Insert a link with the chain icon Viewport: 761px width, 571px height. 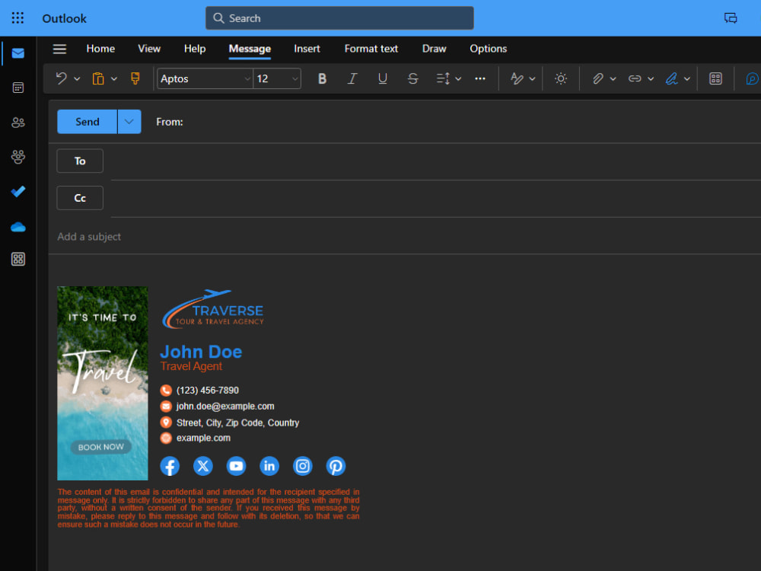pyautogui.click(x=635, y=78)
